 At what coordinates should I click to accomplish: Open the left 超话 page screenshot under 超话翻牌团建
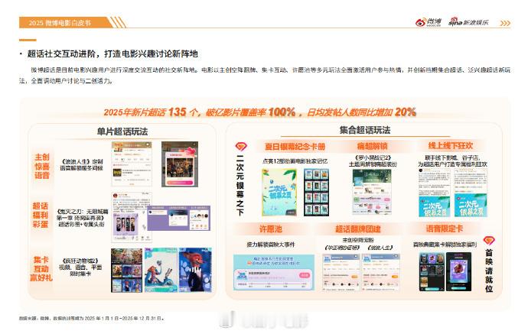coord(340,272)
